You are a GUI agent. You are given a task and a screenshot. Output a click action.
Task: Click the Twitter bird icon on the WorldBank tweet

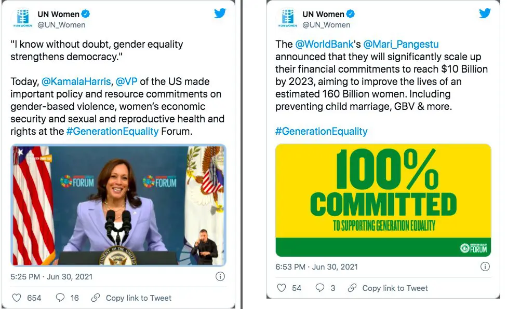(485, 13)
